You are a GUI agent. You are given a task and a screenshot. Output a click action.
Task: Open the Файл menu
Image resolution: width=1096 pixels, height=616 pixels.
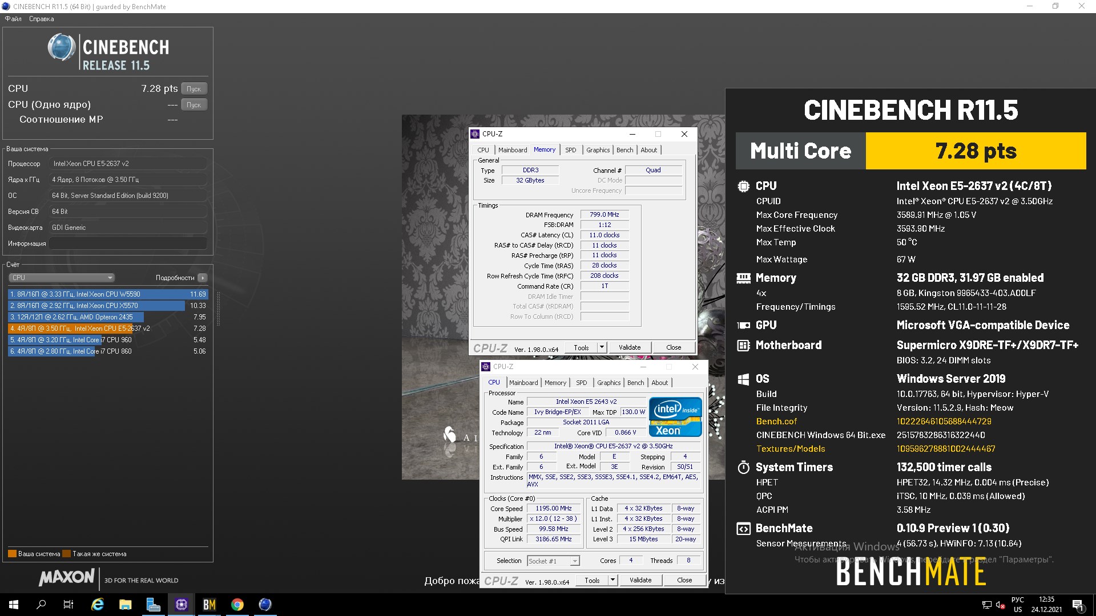coord(13,19)
